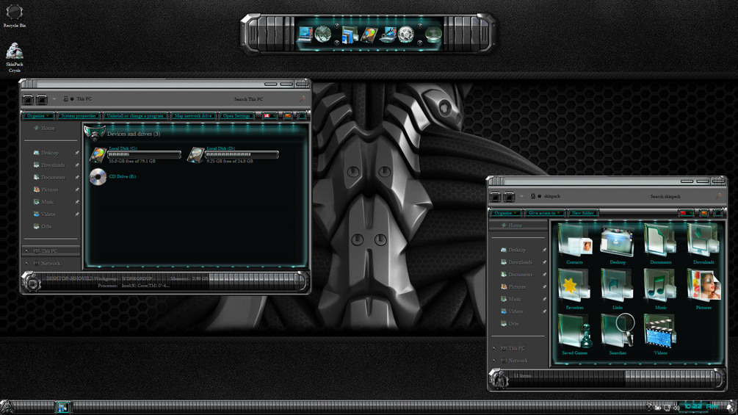Expand Network in the skinpack window sidebar
This screenshot has width=738, height=415.
coord(494,361)
